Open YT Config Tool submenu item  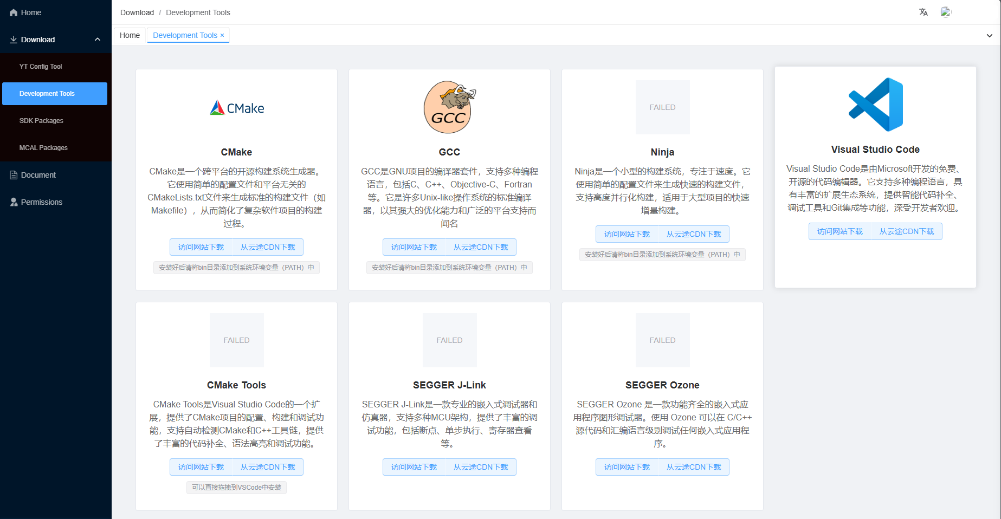click(x=55, y=67)
